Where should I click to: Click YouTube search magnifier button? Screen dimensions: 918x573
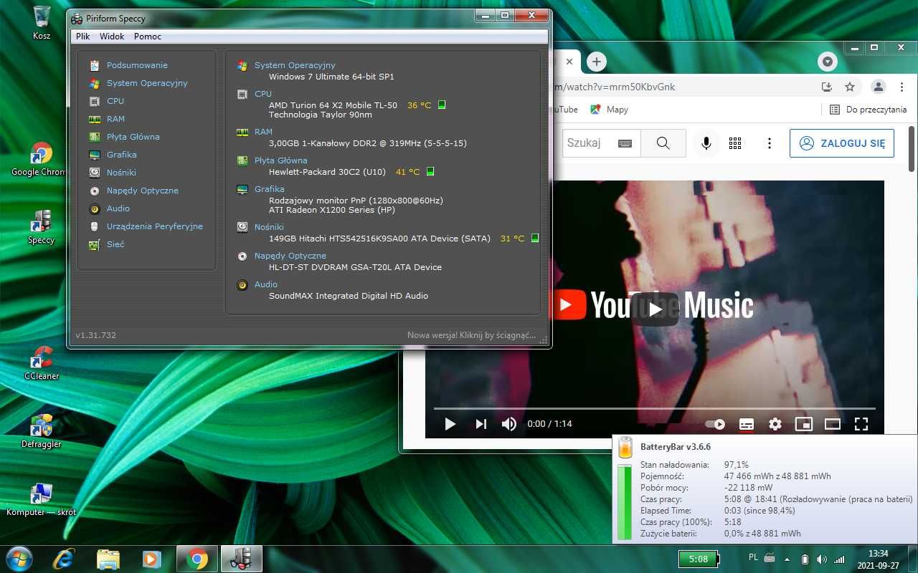pyautogui.click(x=663, y=143)
